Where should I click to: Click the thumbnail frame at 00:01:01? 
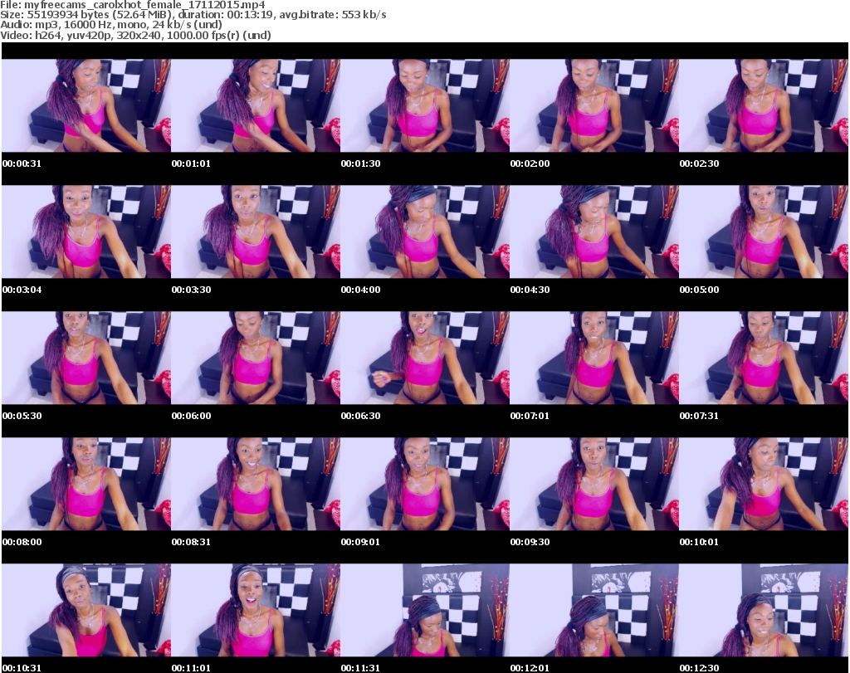tap(256, 105)
